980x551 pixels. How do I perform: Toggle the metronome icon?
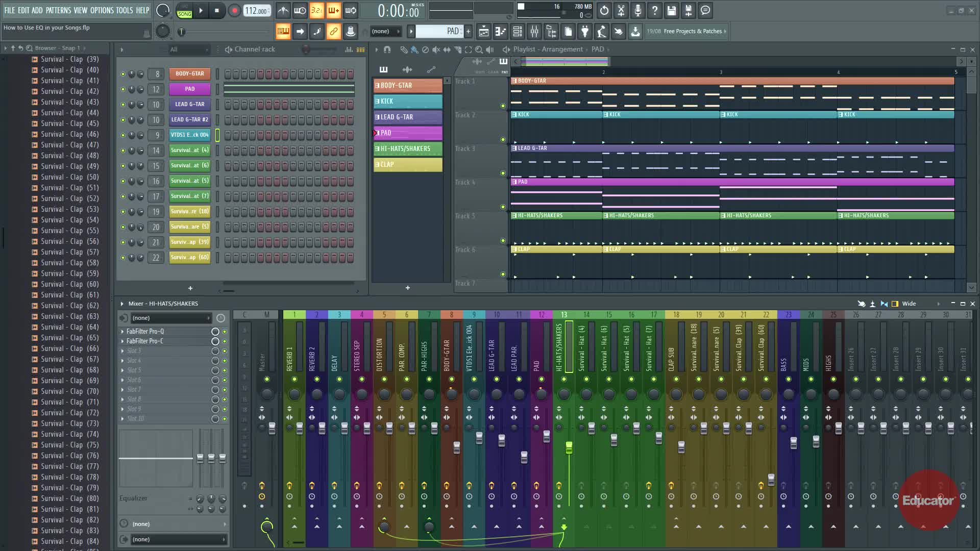coord(283,10)
